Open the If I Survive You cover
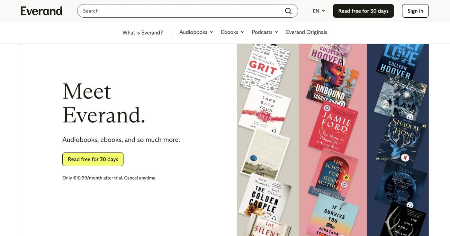The width and height of the screenshot is (450, 236). point(333,215)
